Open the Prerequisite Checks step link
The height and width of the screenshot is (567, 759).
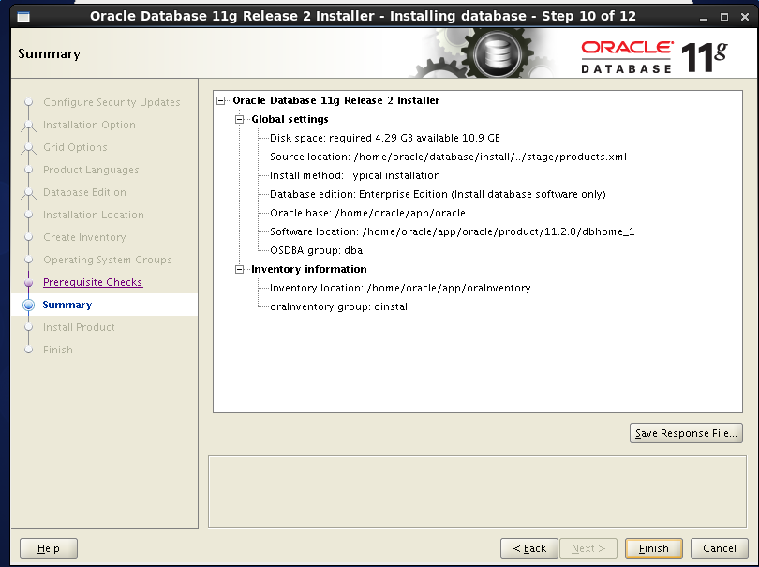93,282
